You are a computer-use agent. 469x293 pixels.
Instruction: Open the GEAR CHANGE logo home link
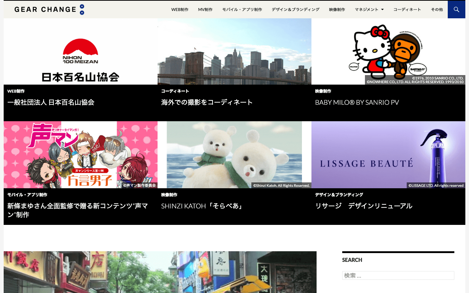click(49, 10)
